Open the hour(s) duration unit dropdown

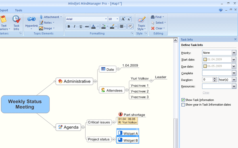tap(234, 80)
